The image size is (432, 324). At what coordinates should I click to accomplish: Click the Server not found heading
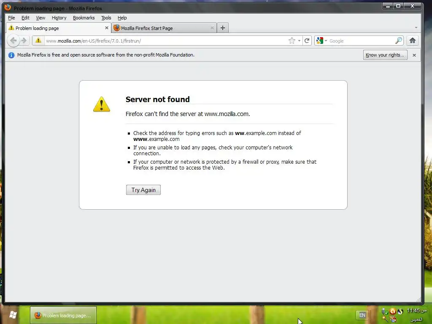pyautogui.click(x=158, y=99)
